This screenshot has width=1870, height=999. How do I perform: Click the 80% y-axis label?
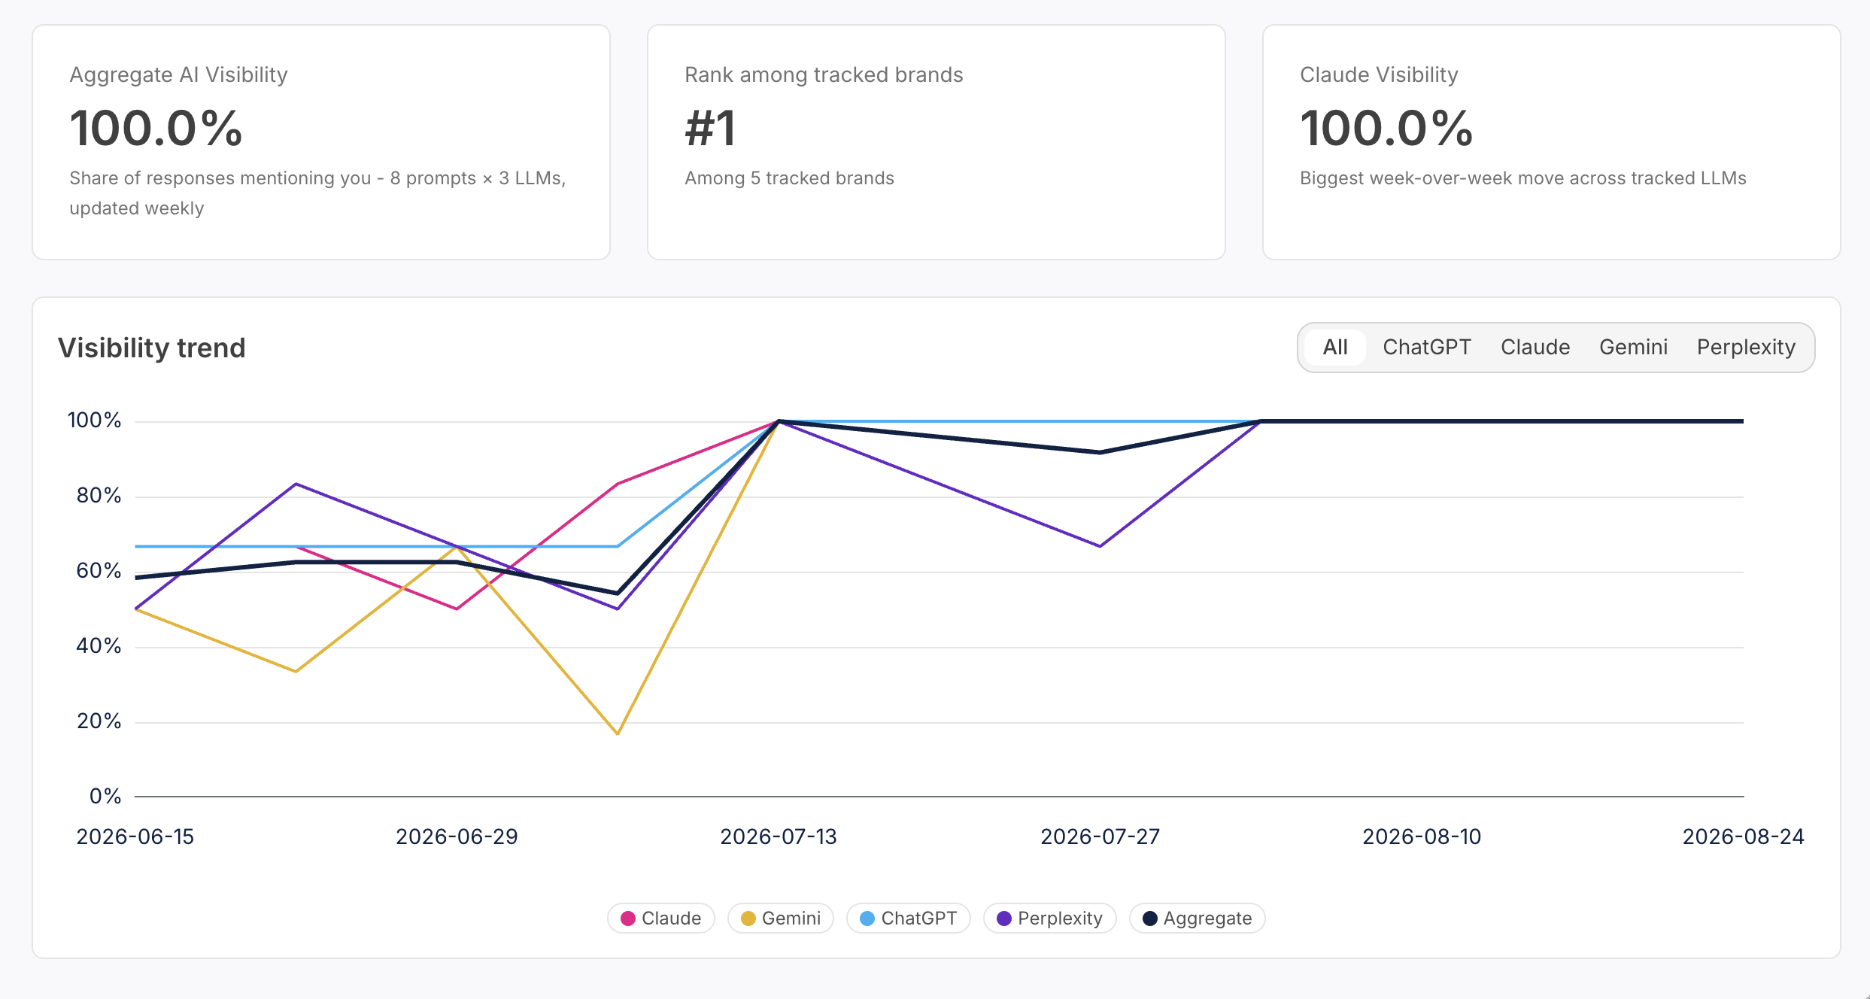pos(99,495)
